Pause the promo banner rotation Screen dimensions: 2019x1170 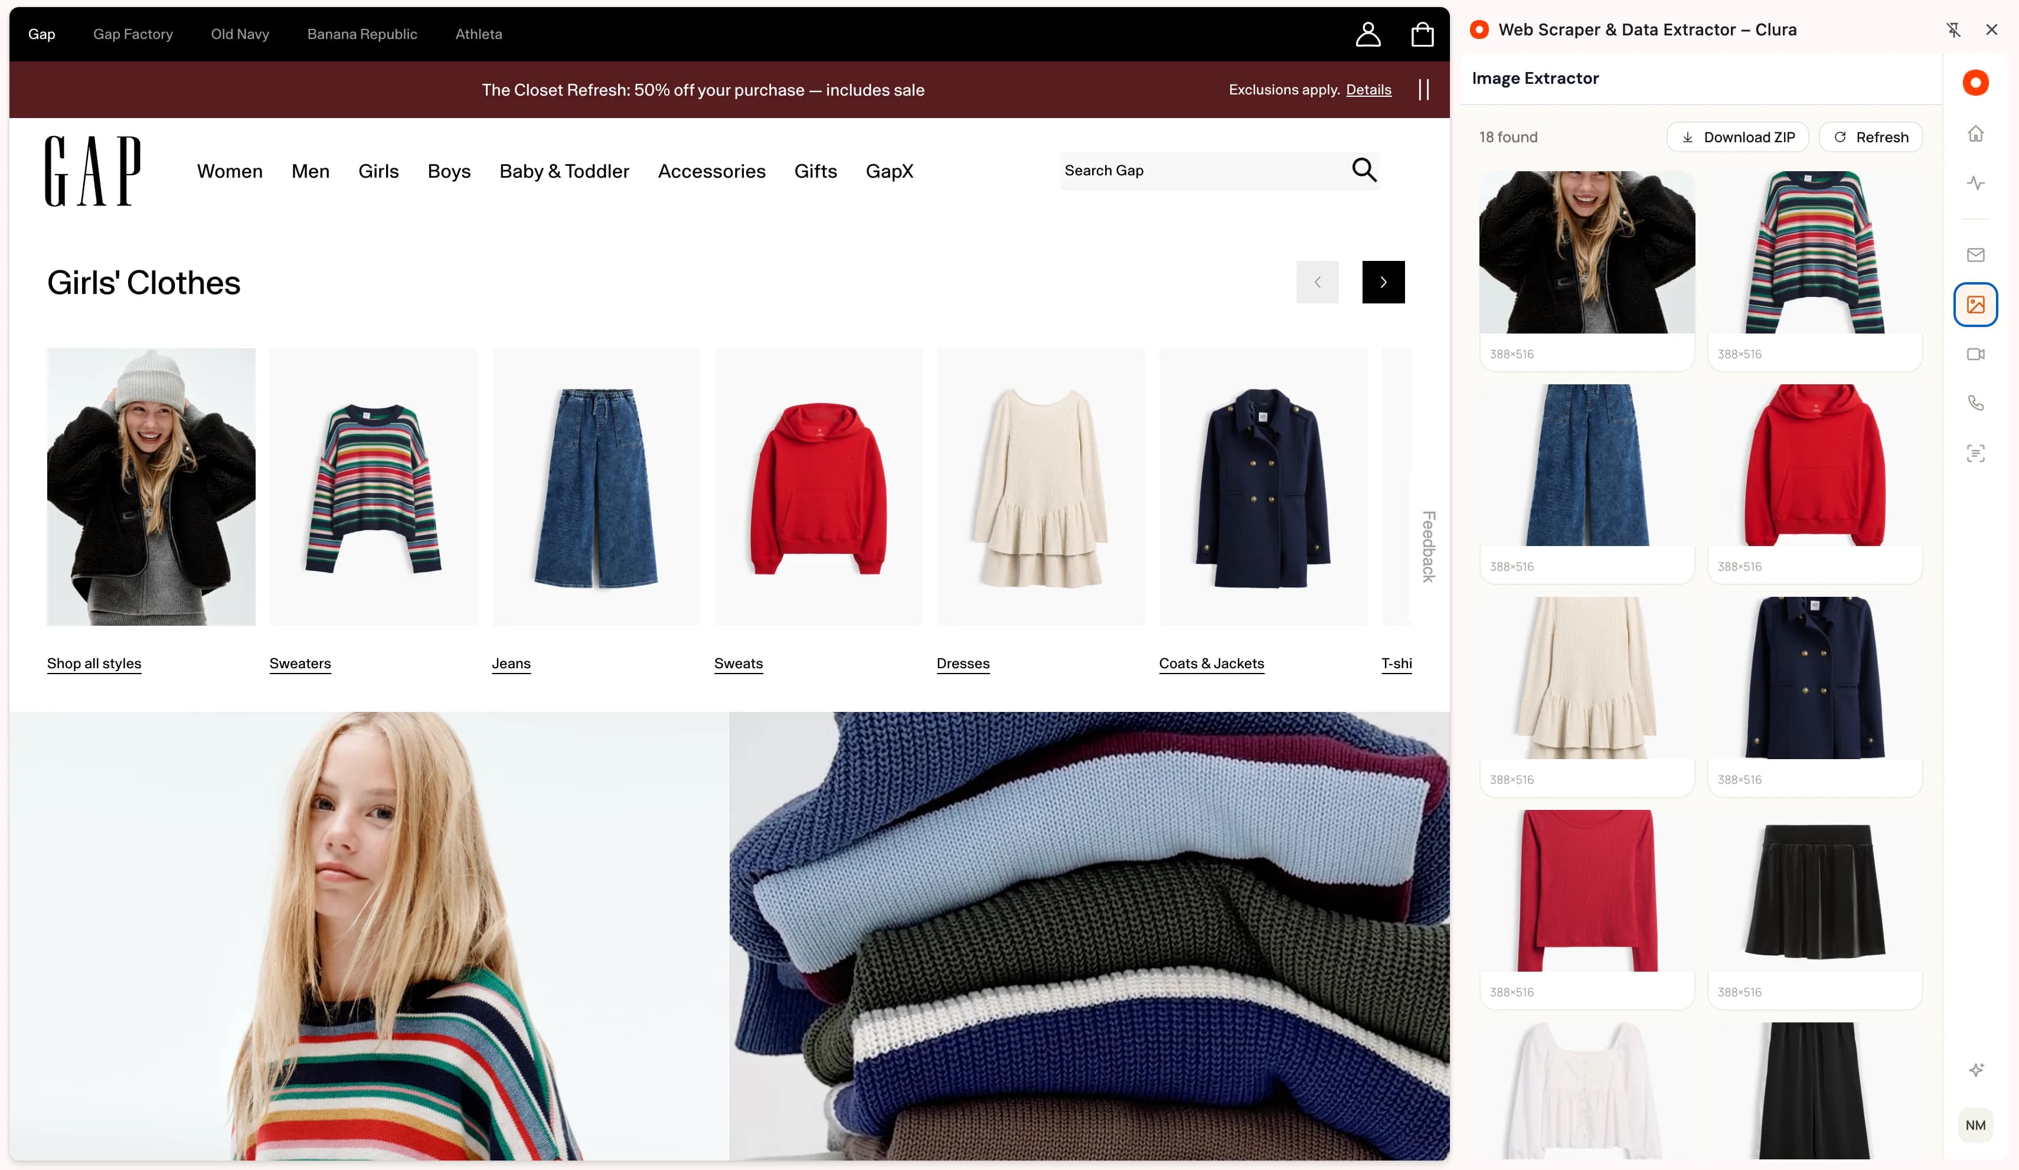click(1424, 89)
